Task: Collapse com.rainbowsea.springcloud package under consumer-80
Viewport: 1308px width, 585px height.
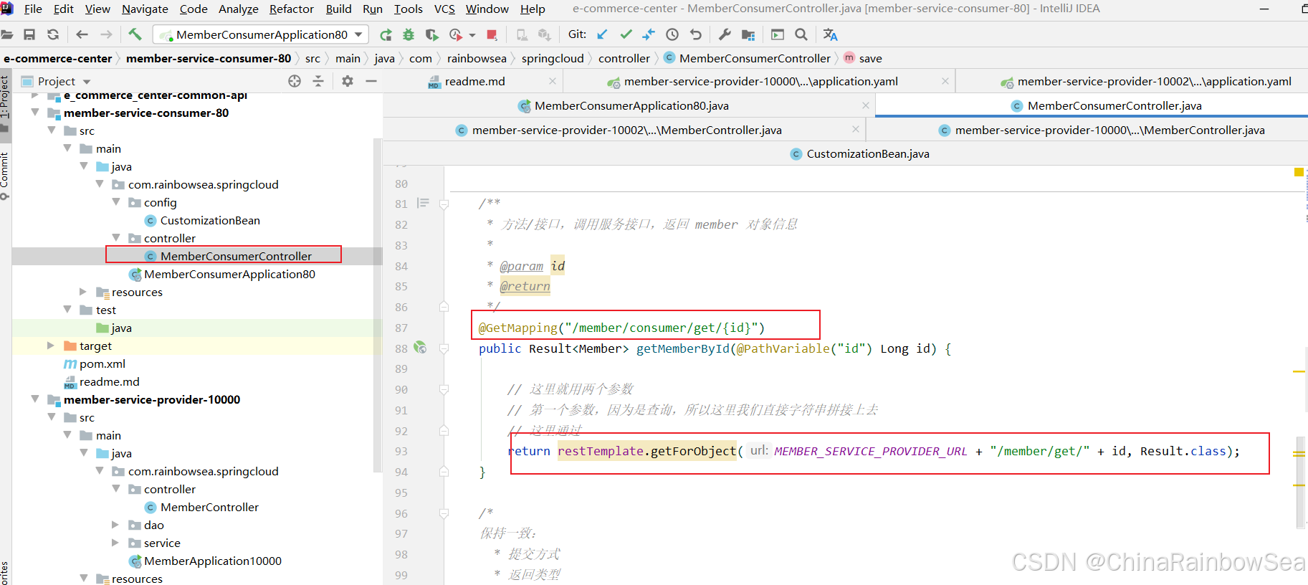Action: coord(100,184)
